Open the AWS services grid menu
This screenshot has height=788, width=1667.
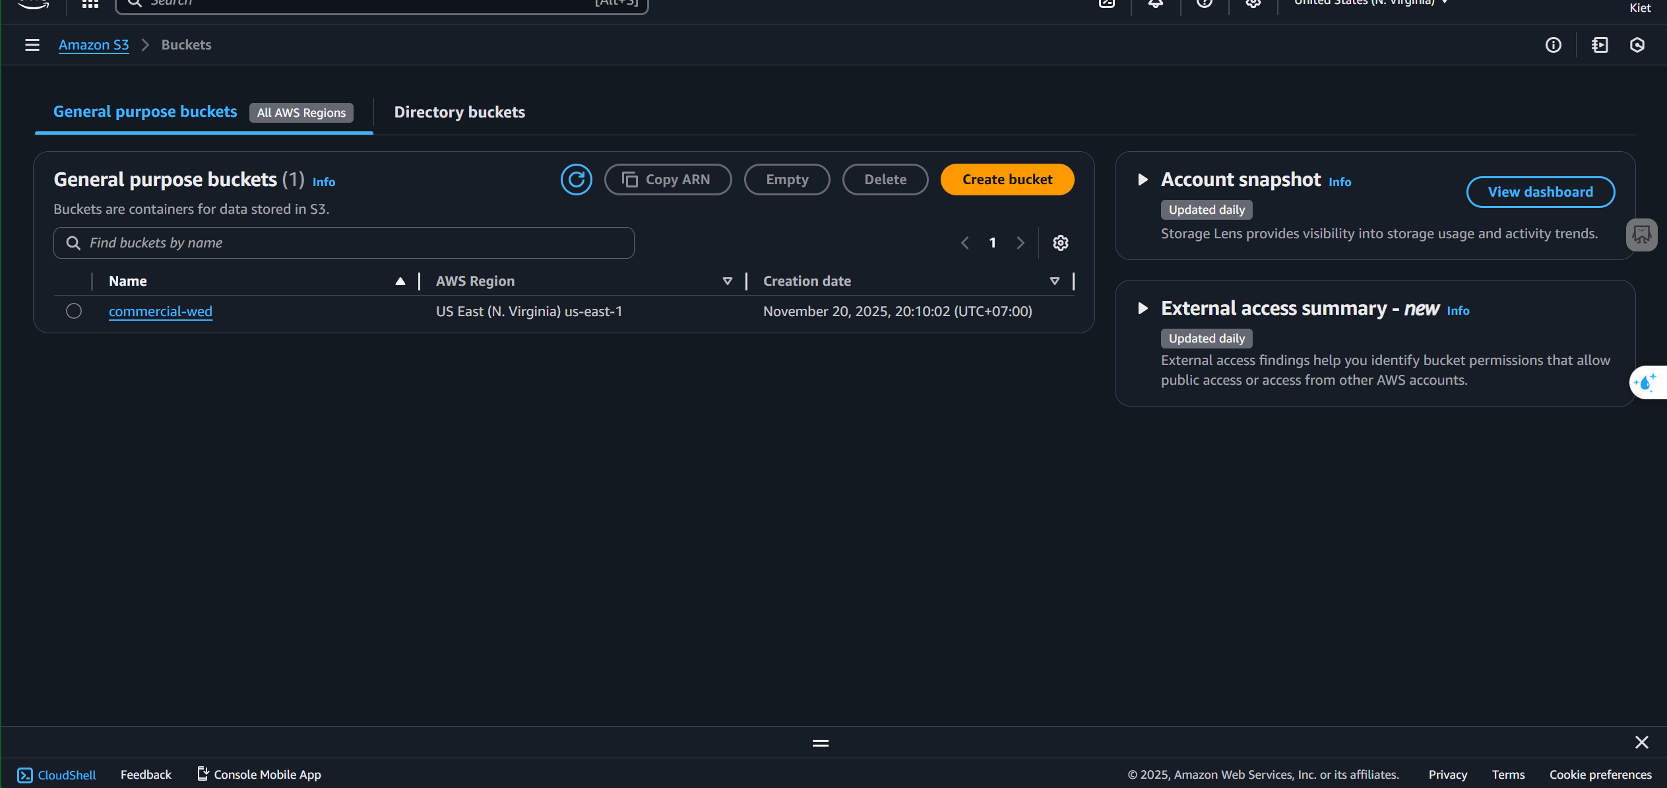point(90,3)
